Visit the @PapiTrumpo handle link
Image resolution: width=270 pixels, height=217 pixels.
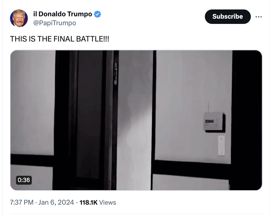[x=55, y=23]
